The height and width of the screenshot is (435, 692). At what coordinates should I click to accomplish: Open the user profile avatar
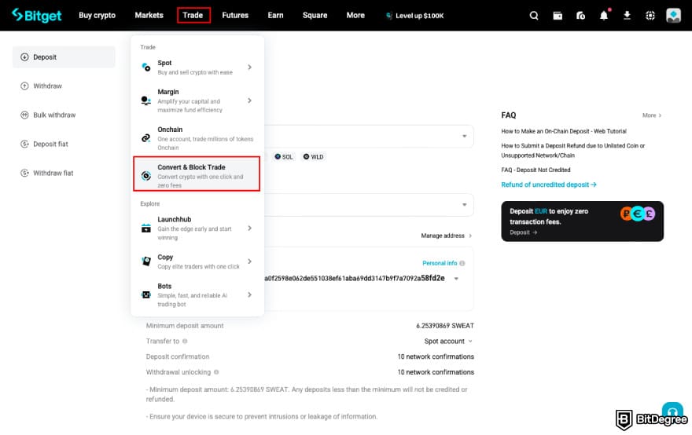point(673,16)
